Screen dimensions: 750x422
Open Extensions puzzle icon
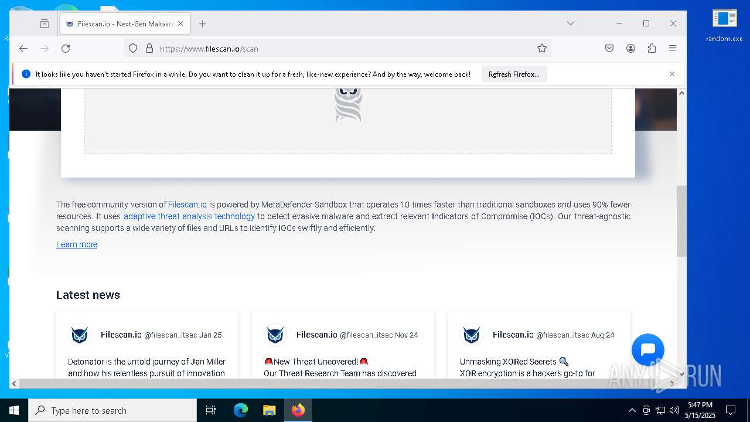pyautogui.click(x=652, y=49)
